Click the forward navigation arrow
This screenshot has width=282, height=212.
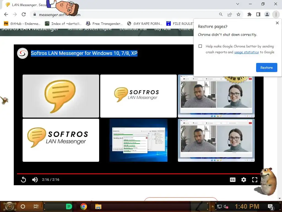tap(15, 14)
